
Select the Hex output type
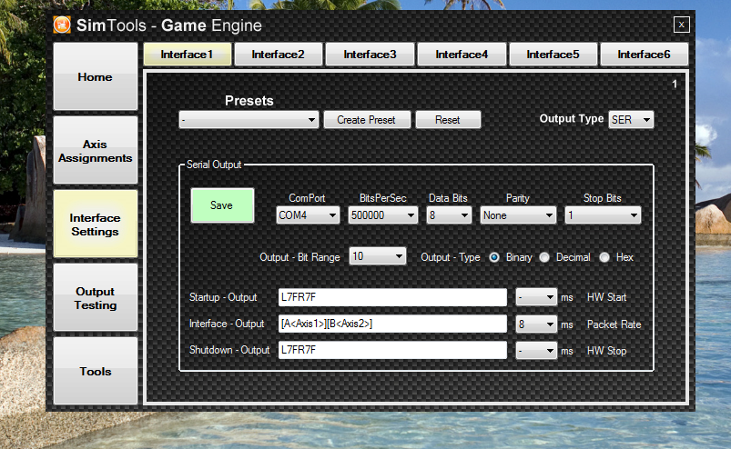point(604,257)
